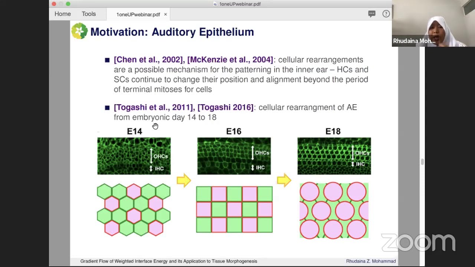Click the 'E18' heading label
Image resolution: width=475 pixels, height=267 pixels.
pyautogui.click(x=333, y=131)
